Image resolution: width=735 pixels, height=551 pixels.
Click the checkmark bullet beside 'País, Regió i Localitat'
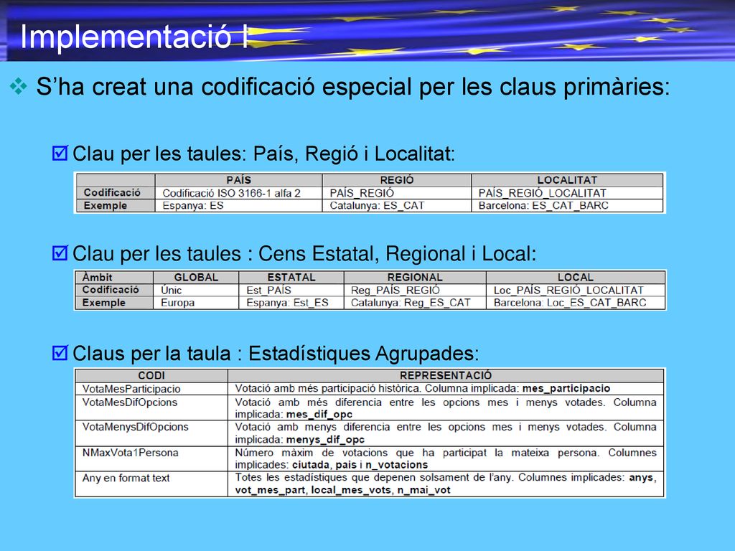click(x=60, y=154)
